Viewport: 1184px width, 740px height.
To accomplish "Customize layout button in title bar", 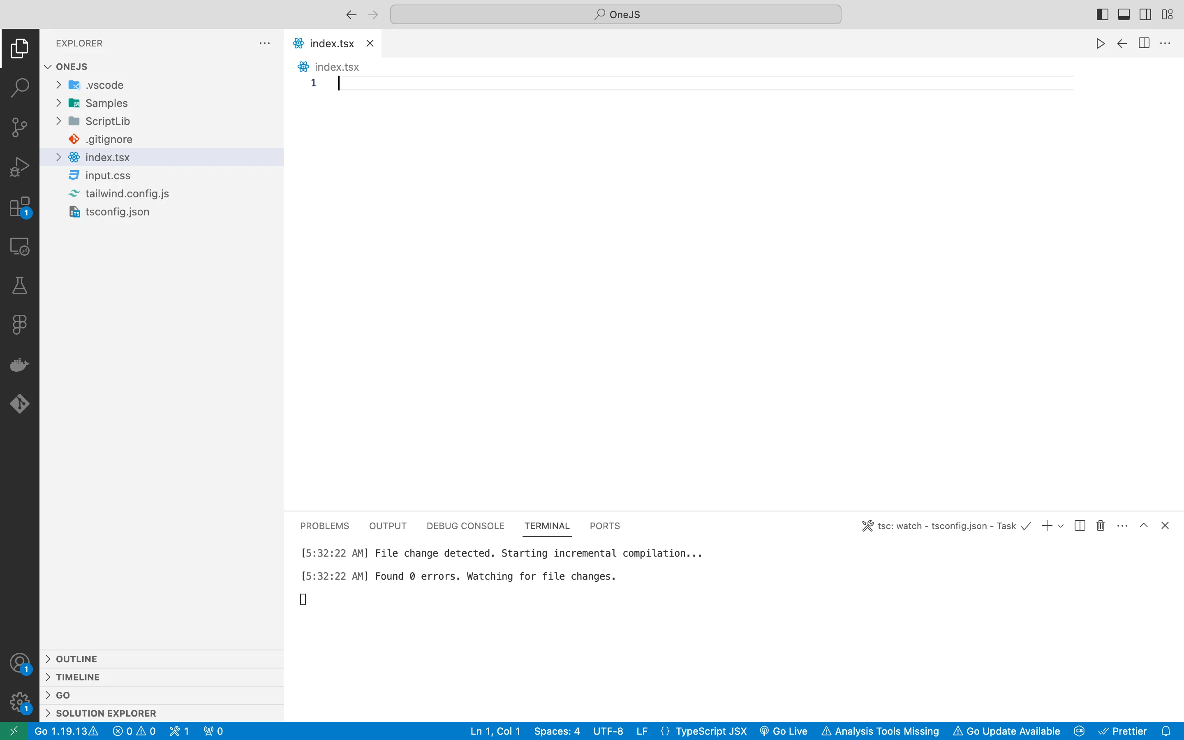I will [1167, 15].
